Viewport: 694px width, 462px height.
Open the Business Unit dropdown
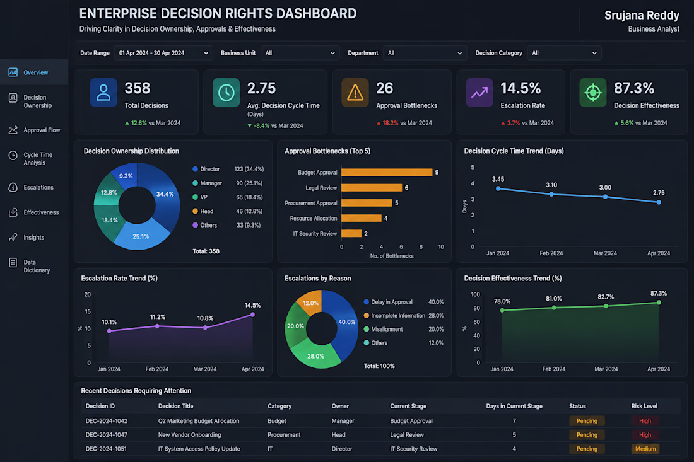pyautogui.click(x=300, y=53)
